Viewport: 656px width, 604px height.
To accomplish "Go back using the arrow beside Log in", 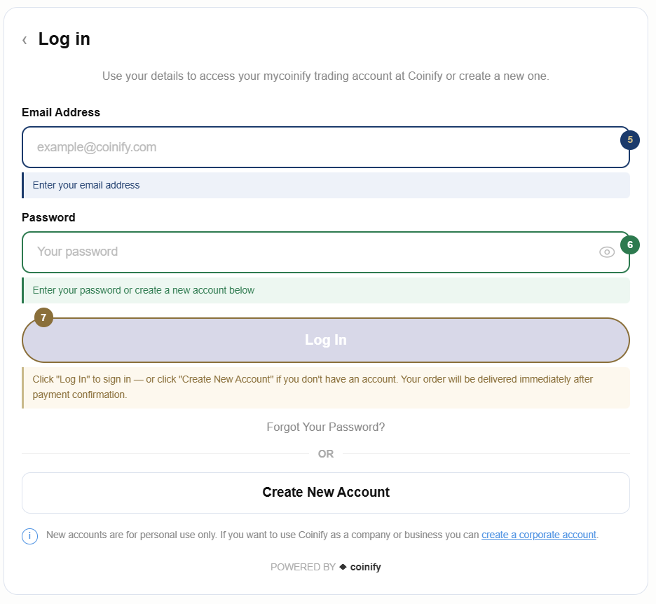I will click(25, 40).
